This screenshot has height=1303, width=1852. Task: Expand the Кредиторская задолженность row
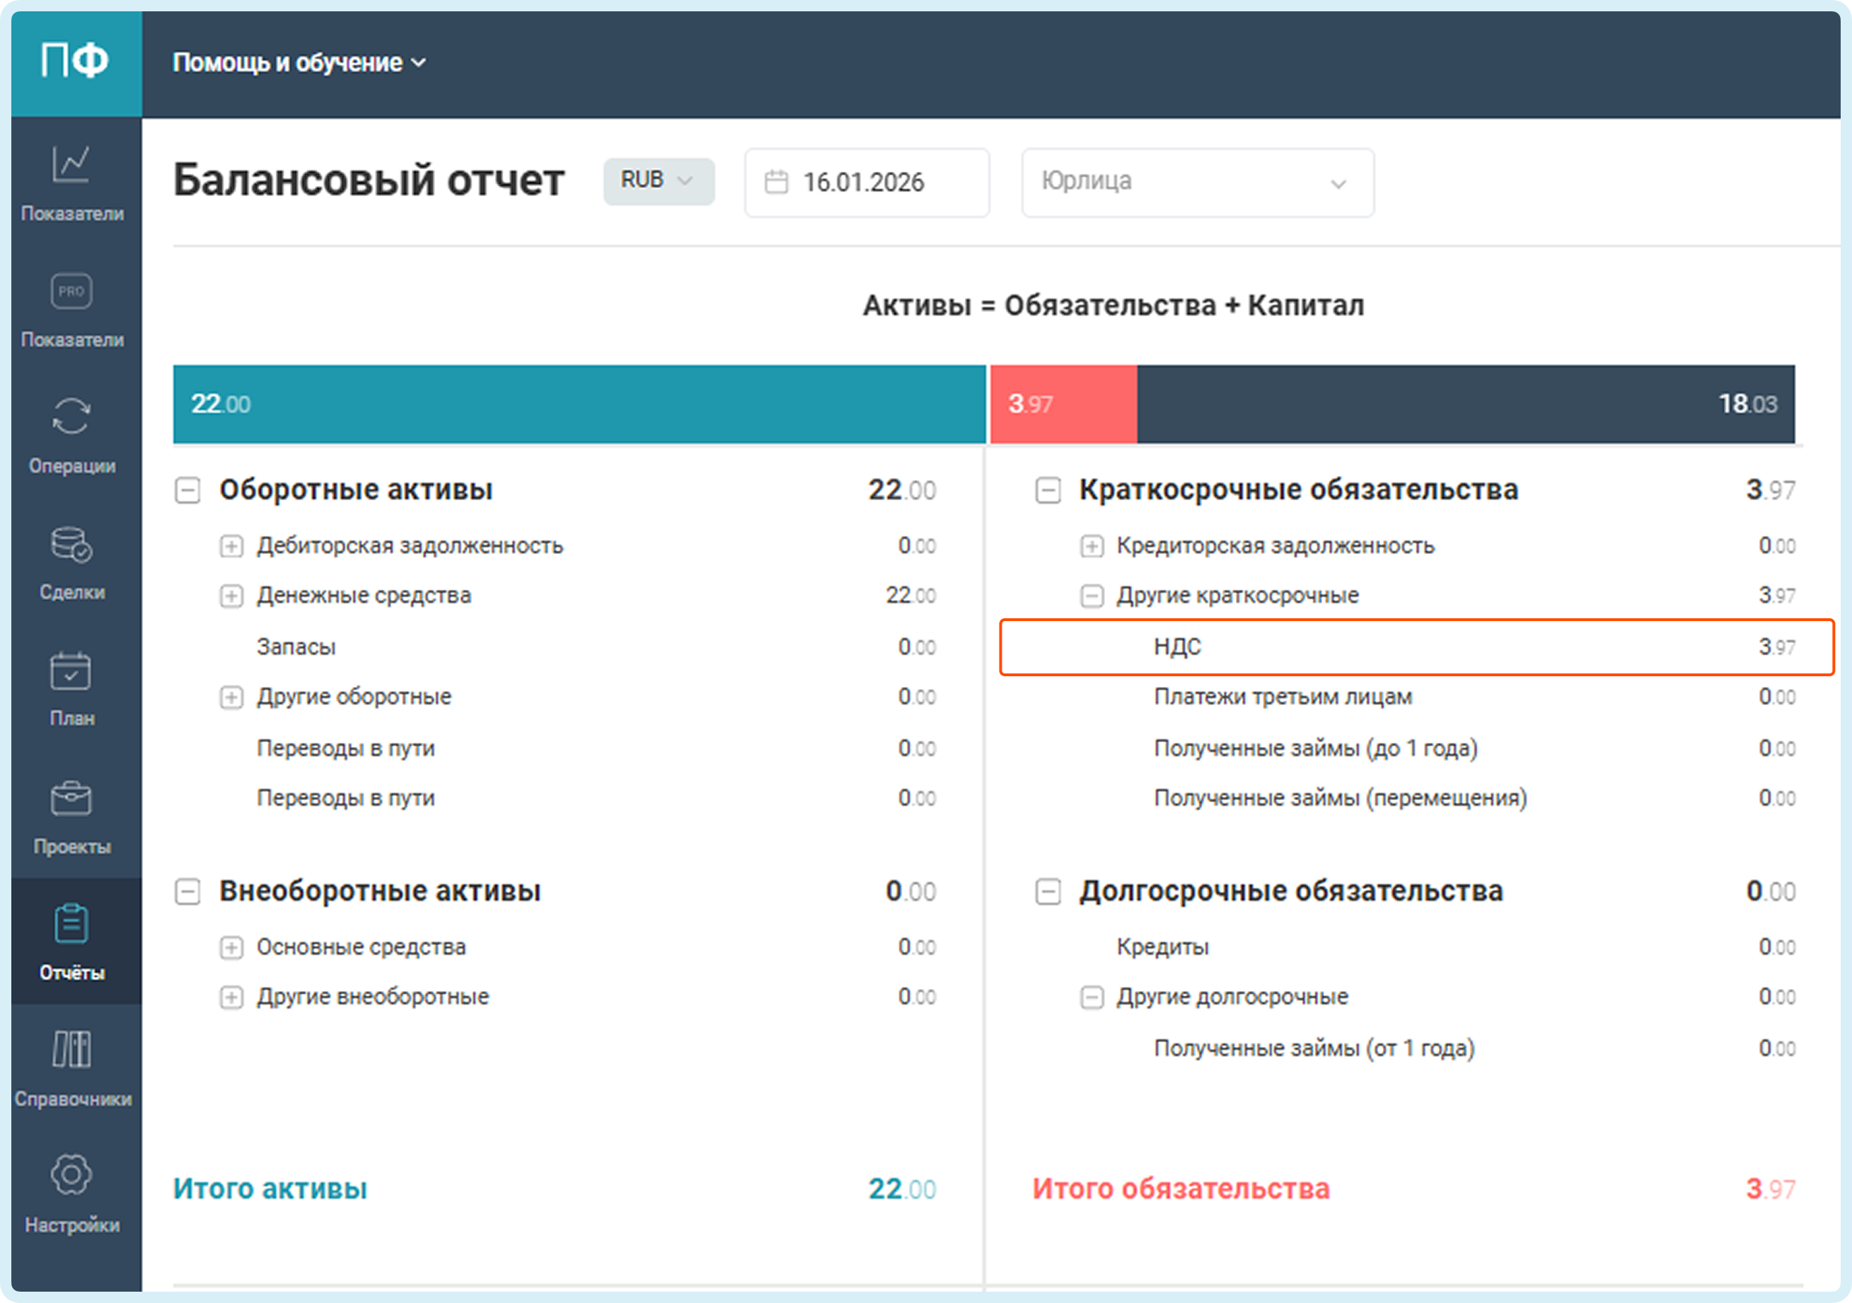point(1092,546)
